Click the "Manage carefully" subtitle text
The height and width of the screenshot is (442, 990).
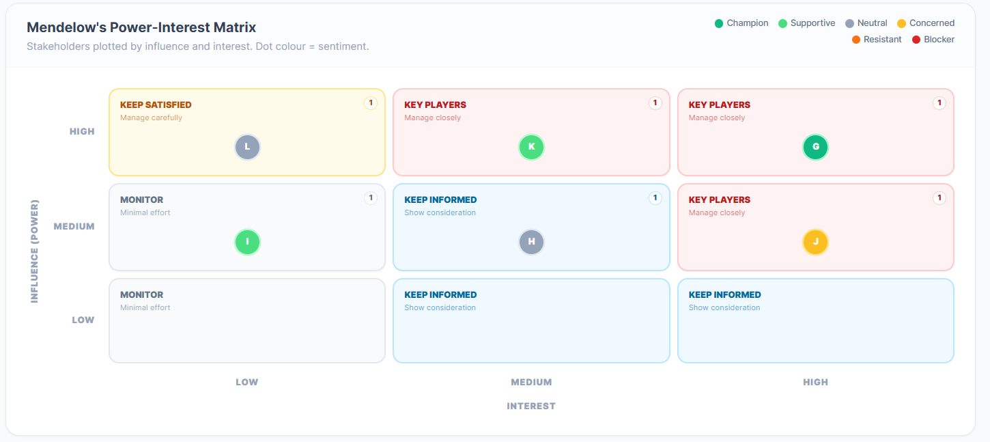point(151,118)
